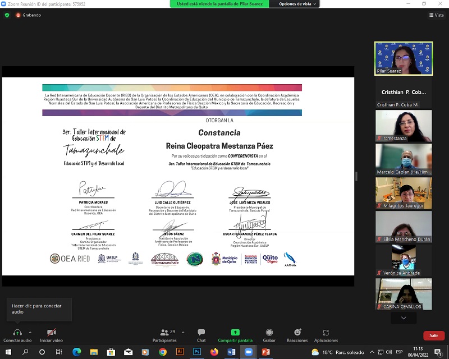Select Verónica Andrade video thumbnail

point(404,260)
